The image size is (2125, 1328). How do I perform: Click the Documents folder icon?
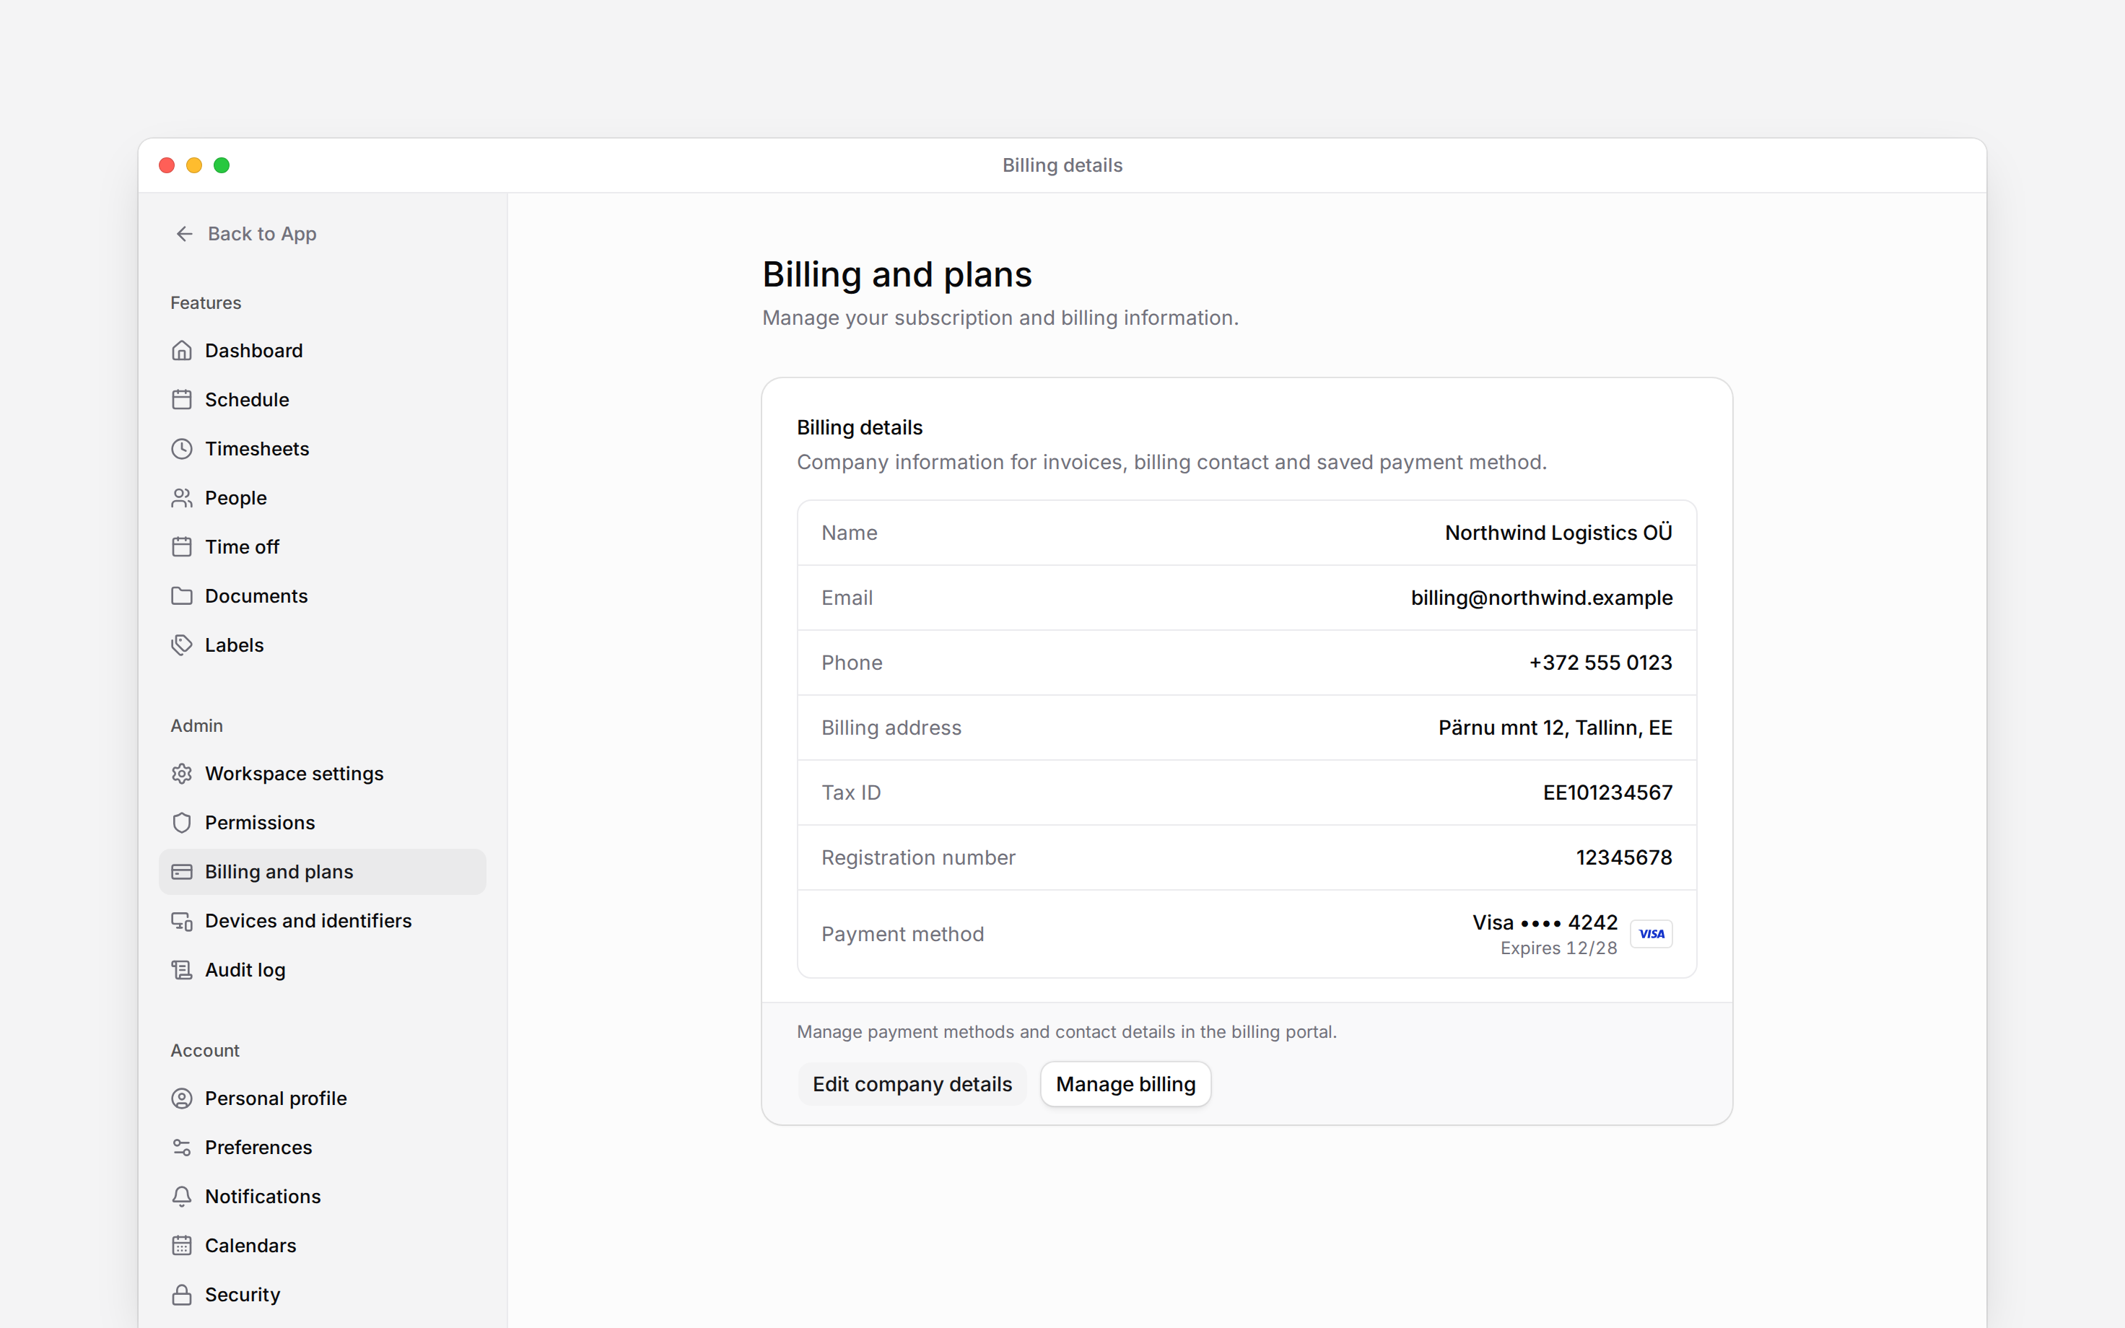pos(182,596)
